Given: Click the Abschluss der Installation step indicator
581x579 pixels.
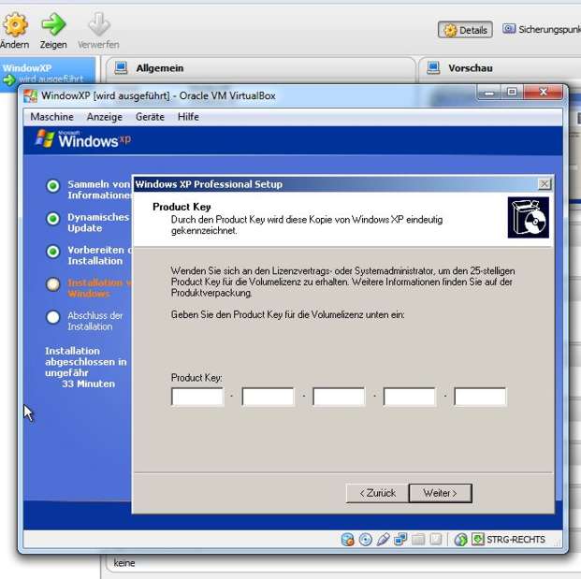Looking at the screenshot, I should (53, 317).
